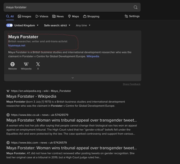Click the Settings sliders icon
Screen dimensions: 180x164
coord(126,16)
